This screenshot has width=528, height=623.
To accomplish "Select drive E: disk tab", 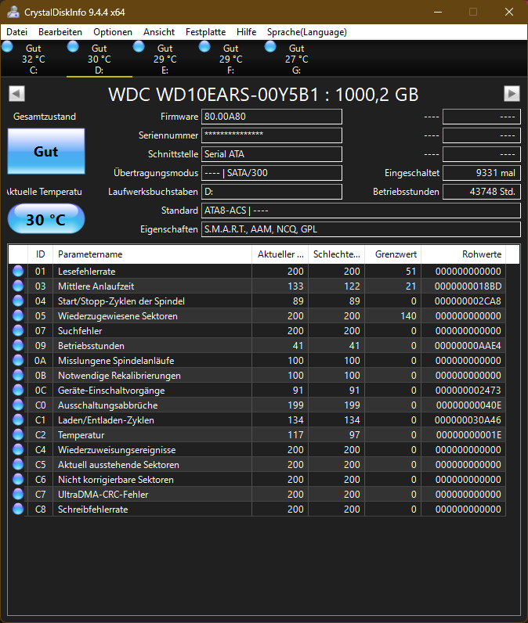I will [165, 59].
